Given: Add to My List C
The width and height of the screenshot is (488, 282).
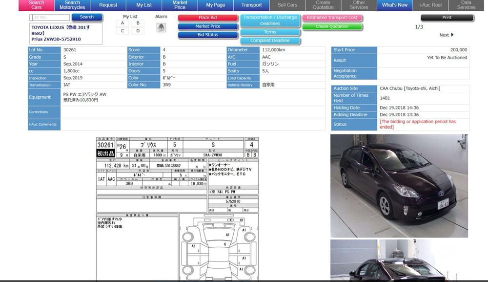Looking at the screenshot, I should (x=122, y=31).
